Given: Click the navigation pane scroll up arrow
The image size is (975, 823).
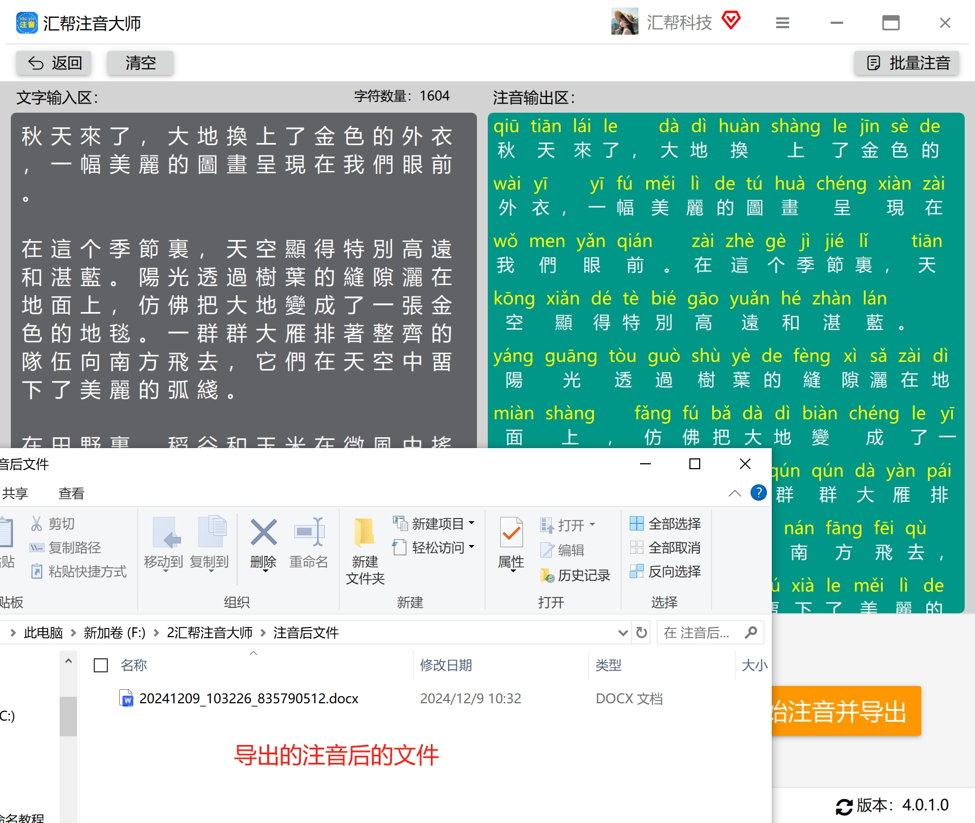Looking at the screenshot, I should tap(68, 661).
